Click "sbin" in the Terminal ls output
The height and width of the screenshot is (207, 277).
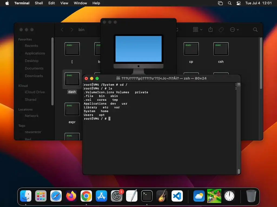(x=114, y=96)
